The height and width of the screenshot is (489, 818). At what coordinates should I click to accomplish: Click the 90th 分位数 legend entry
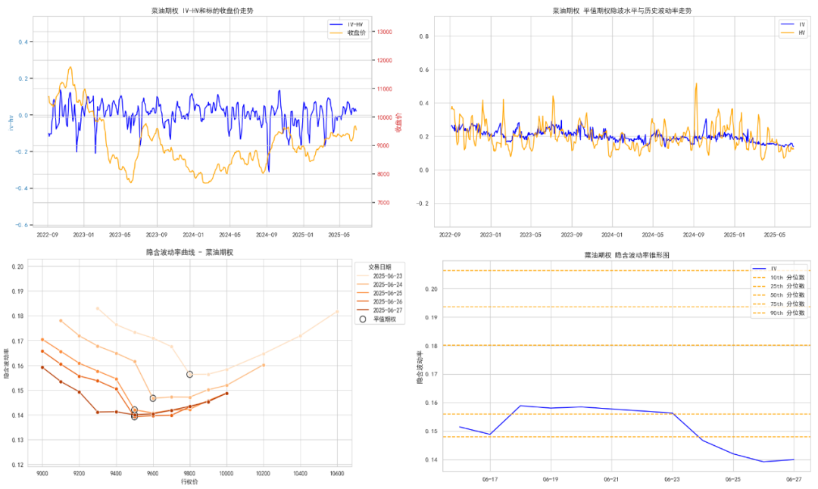[x=779, y=313]
